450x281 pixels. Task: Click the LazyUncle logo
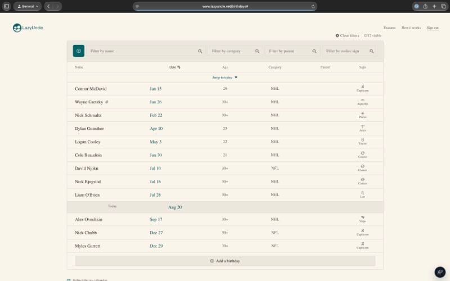(x=28, y=28)
